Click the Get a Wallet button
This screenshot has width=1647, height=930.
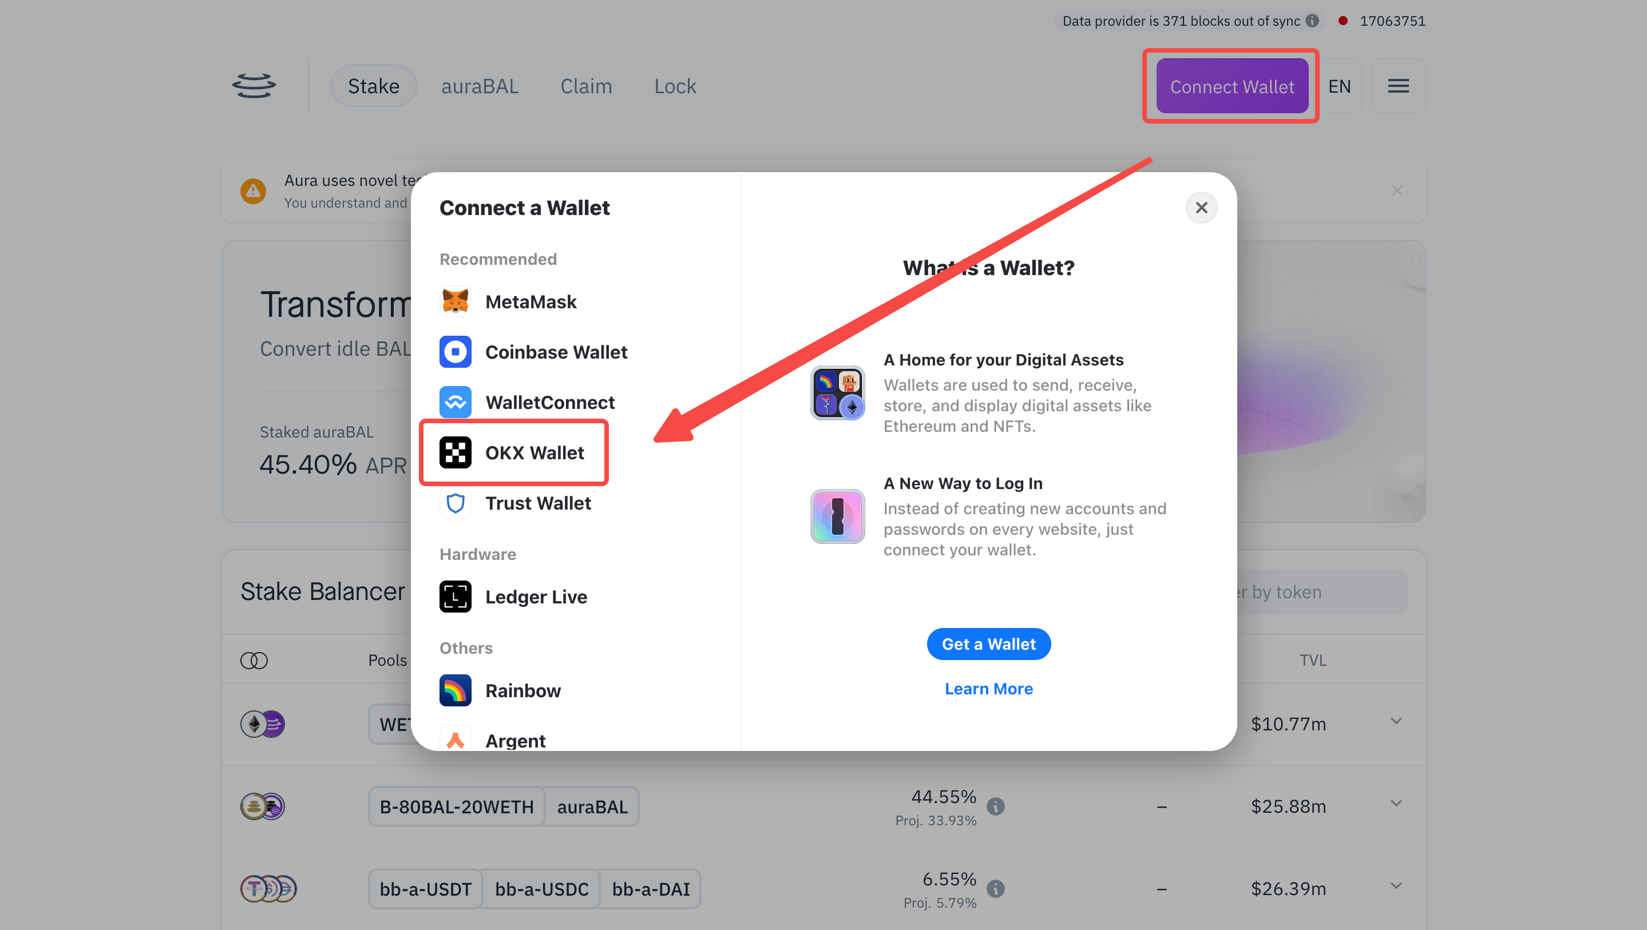tap(989, 643)
